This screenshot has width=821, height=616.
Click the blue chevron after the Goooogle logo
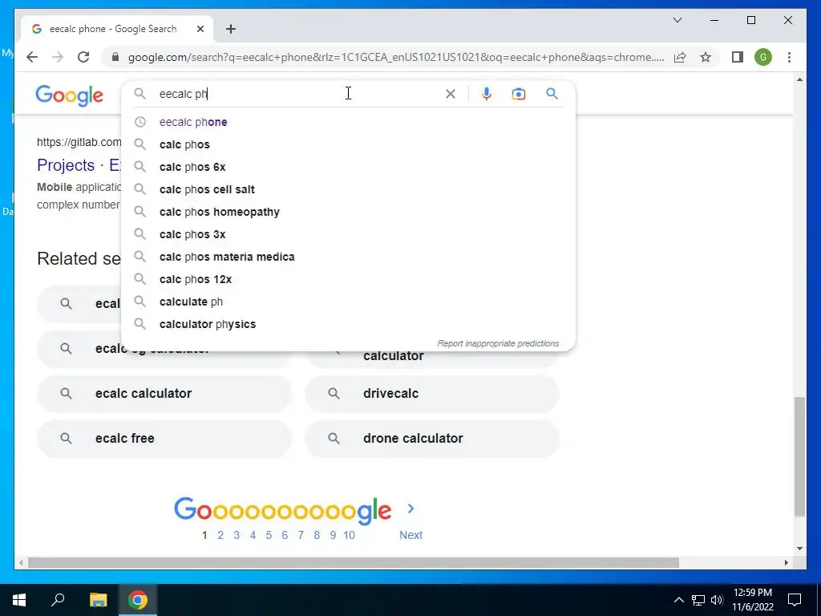pos(410,509)
